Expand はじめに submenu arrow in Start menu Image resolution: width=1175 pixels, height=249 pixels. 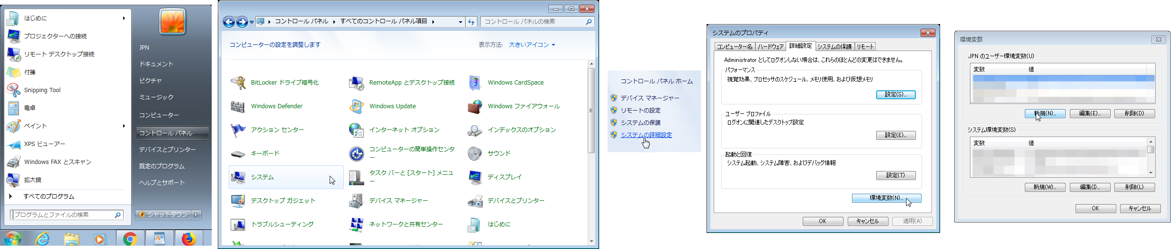tap(124, 18)
